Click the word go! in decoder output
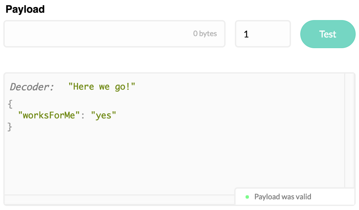Viewport: 359px width, 210px height. click(122, 87)
